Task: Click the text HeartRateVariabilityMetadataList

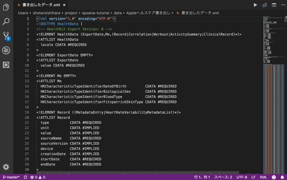Action: click(x=139, y=112)
